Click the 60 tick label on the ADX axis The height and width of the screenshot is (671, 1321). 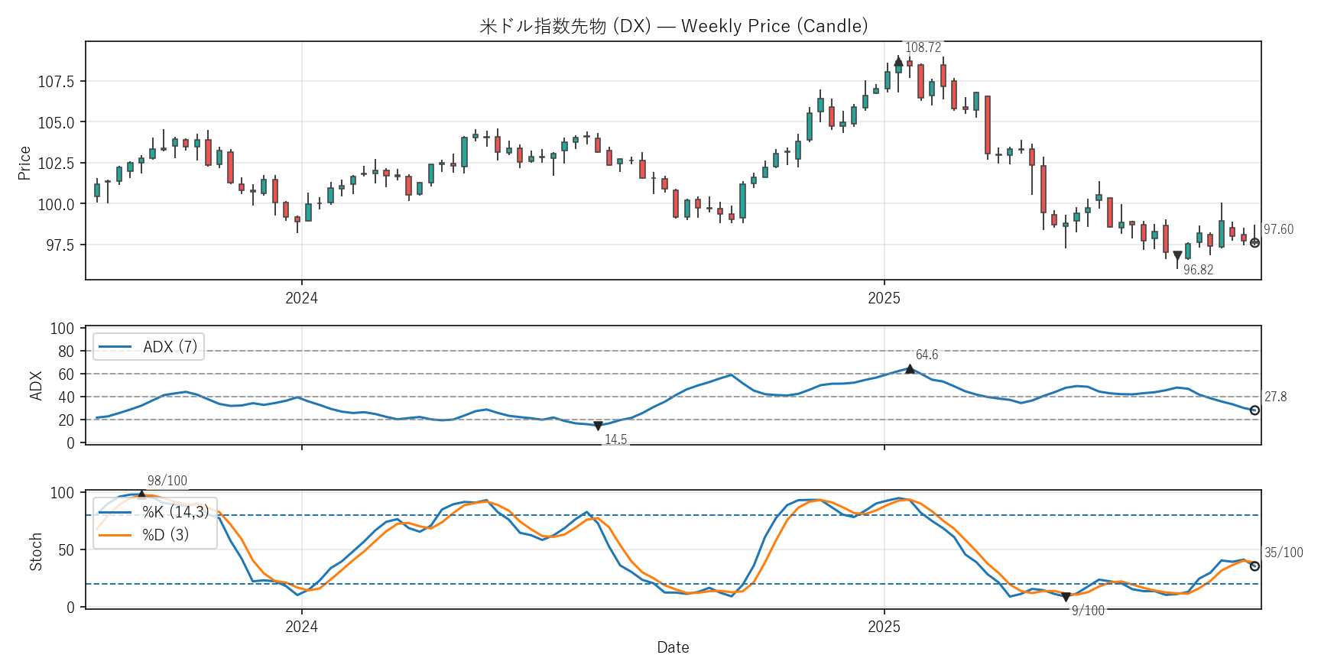(67, 374)
